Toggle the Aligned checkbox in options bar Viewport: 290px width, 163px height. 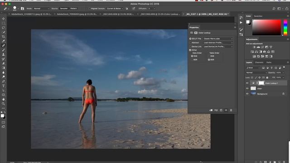click(90, 9)
